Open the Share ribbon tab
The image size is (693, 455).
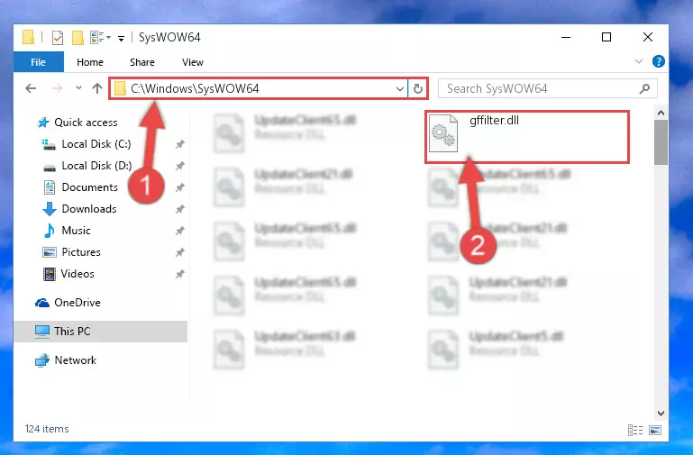click(x=142, y=62)
